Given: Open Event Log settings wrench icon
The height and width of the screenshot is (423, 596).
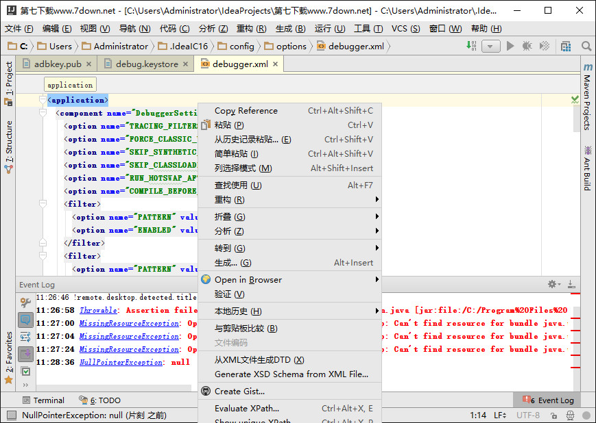Looking at the screenshot, I should click(25, 303).
